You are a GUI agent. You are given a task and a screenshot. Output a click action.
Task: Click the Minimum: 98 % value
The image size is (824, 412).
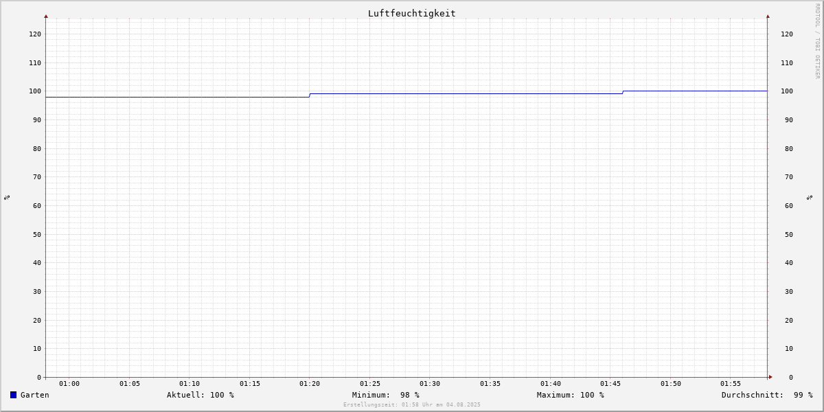(386, 395)
